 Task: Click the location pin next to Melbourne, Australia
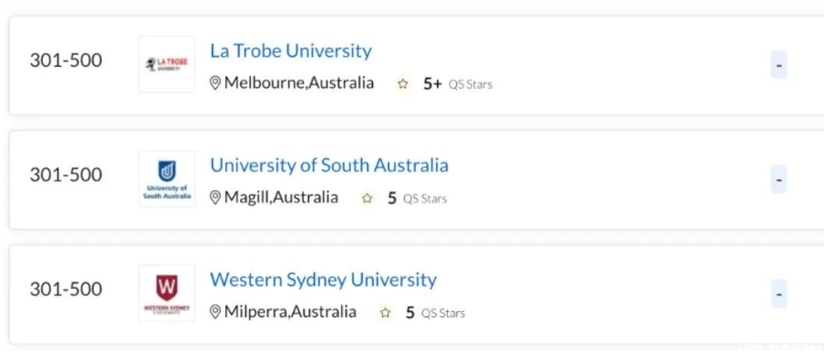point(215,83)
